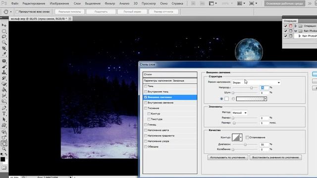Collapse the Rain Photoshop action set

[x=296, y=31]
